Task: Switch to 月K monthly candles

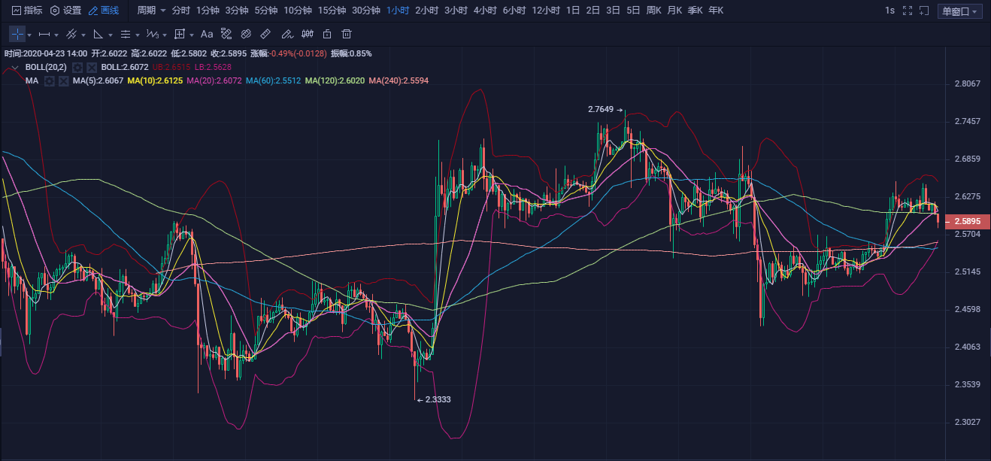Action: [674, 11]
